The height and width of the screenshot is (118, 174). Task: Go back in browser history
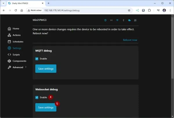click(x=4, y=10)
